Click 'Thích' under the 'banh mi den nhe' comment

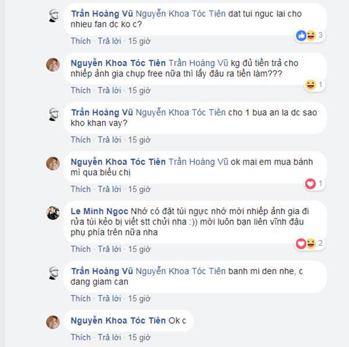point(81,299)
